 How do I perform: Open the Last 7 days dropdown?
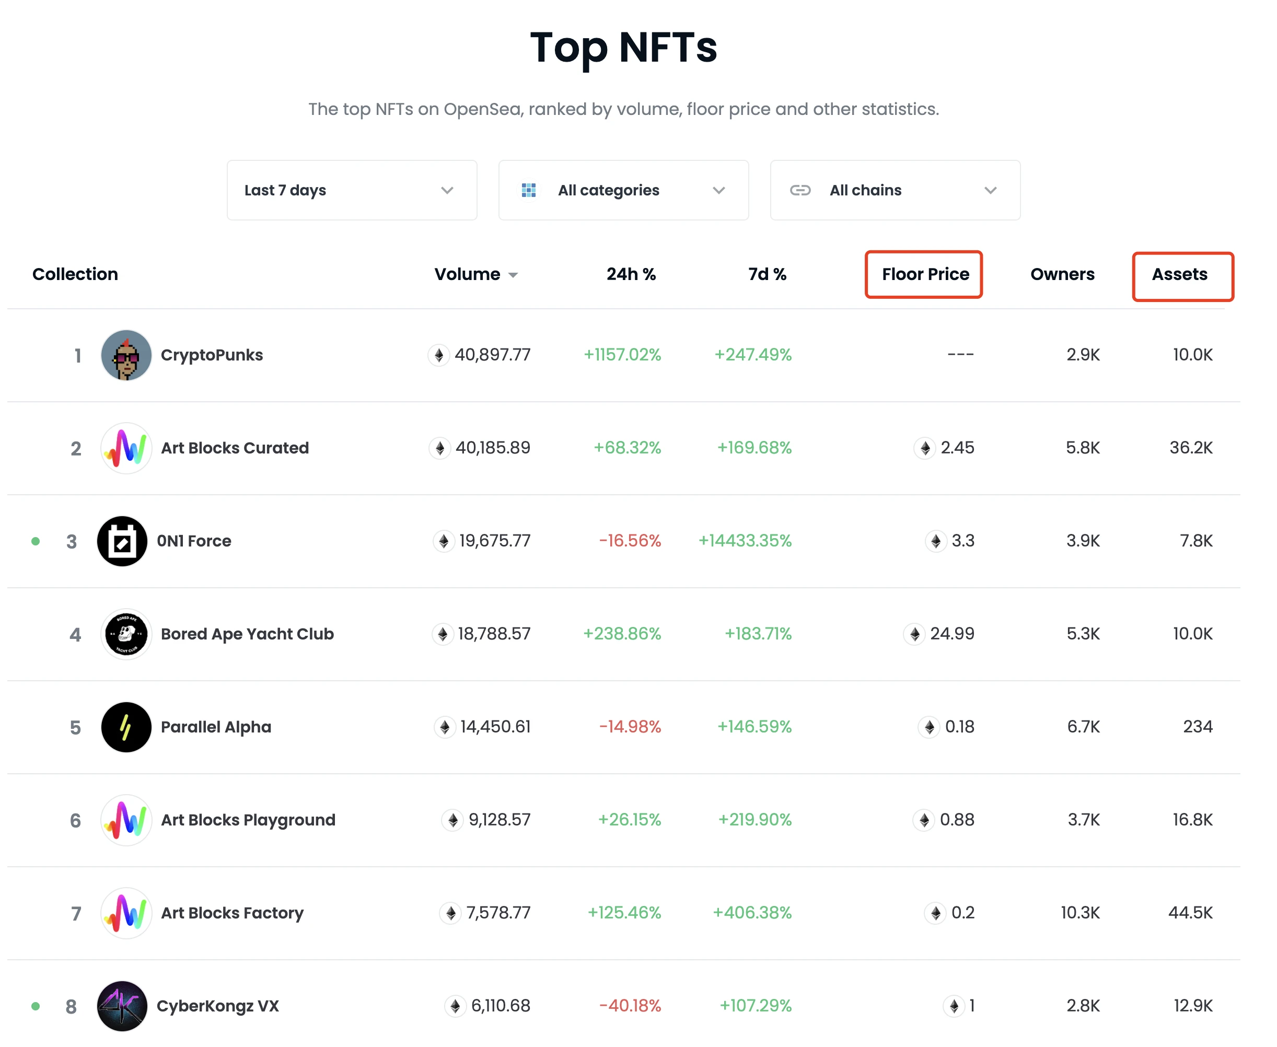point(352,190)
